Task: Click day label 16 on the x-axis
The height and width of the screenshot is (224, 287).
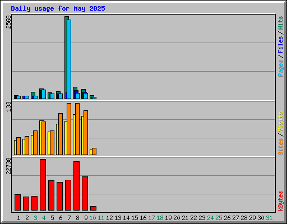Action: pyautogui.click(x=143, y=218)
